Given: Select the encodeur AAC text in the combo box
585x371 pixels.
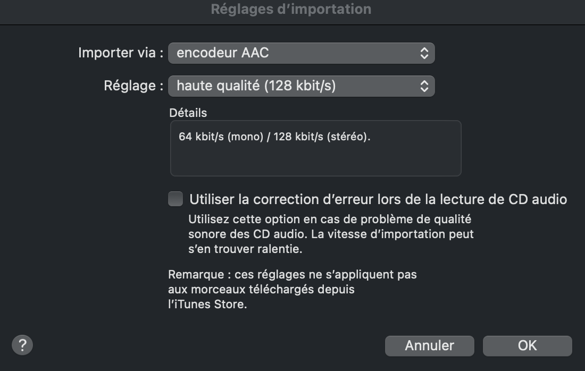Looking at the screenshot, I should (223, 53).
